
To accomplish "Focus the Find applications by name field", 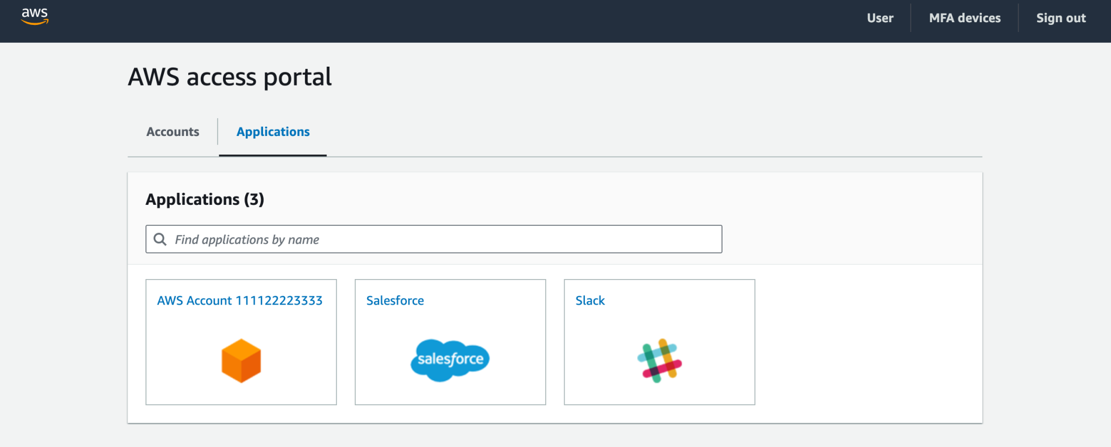I will [445, 239].
